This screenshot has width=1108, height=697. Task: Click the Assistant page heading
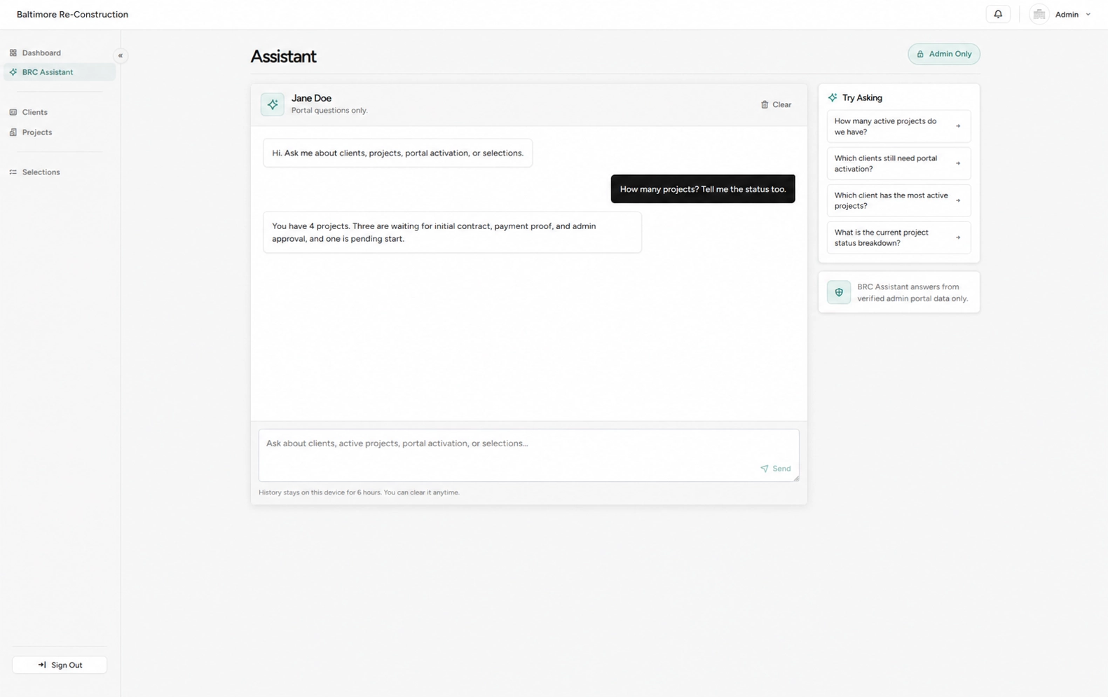point(283,56)
